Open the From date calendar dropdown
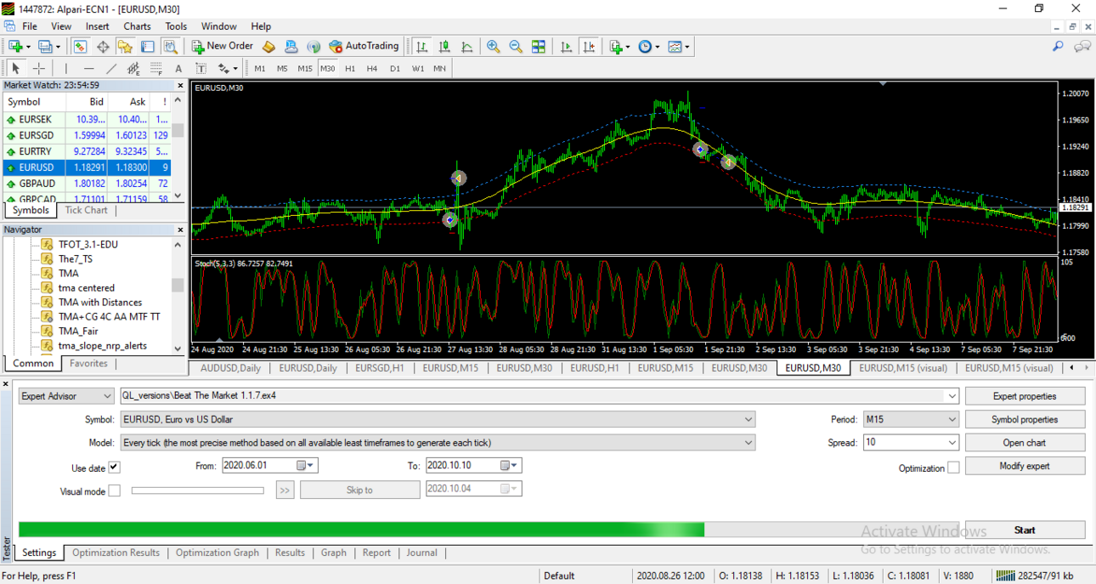Image resolution: width=1096 pixels, height=584 pixels. pyautogui.click(x=306, y=466)
